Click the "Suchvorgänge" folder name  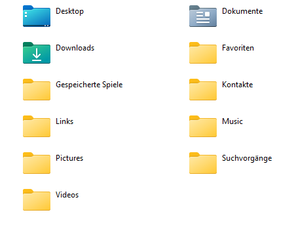[x=247, y=158]
